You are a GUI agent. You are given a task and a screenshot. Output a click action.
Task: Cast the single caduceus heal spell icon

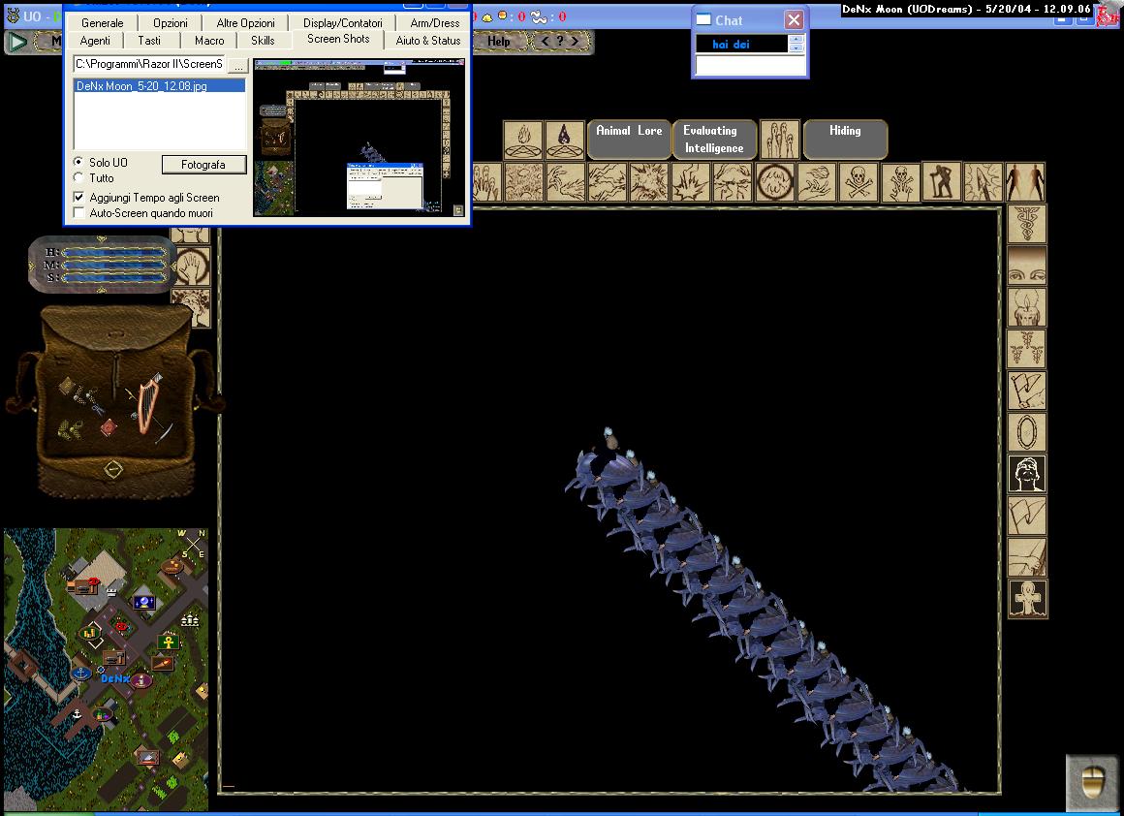[x=1026, y=224]
